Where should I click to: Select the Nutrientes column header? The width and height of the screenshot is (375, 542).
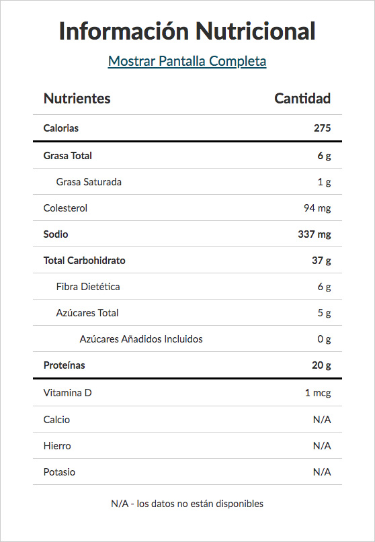[77, 99]
